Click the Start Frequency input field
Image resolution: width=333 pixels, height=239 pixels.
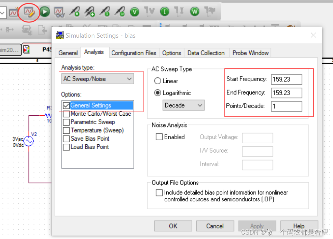[287, 79]
